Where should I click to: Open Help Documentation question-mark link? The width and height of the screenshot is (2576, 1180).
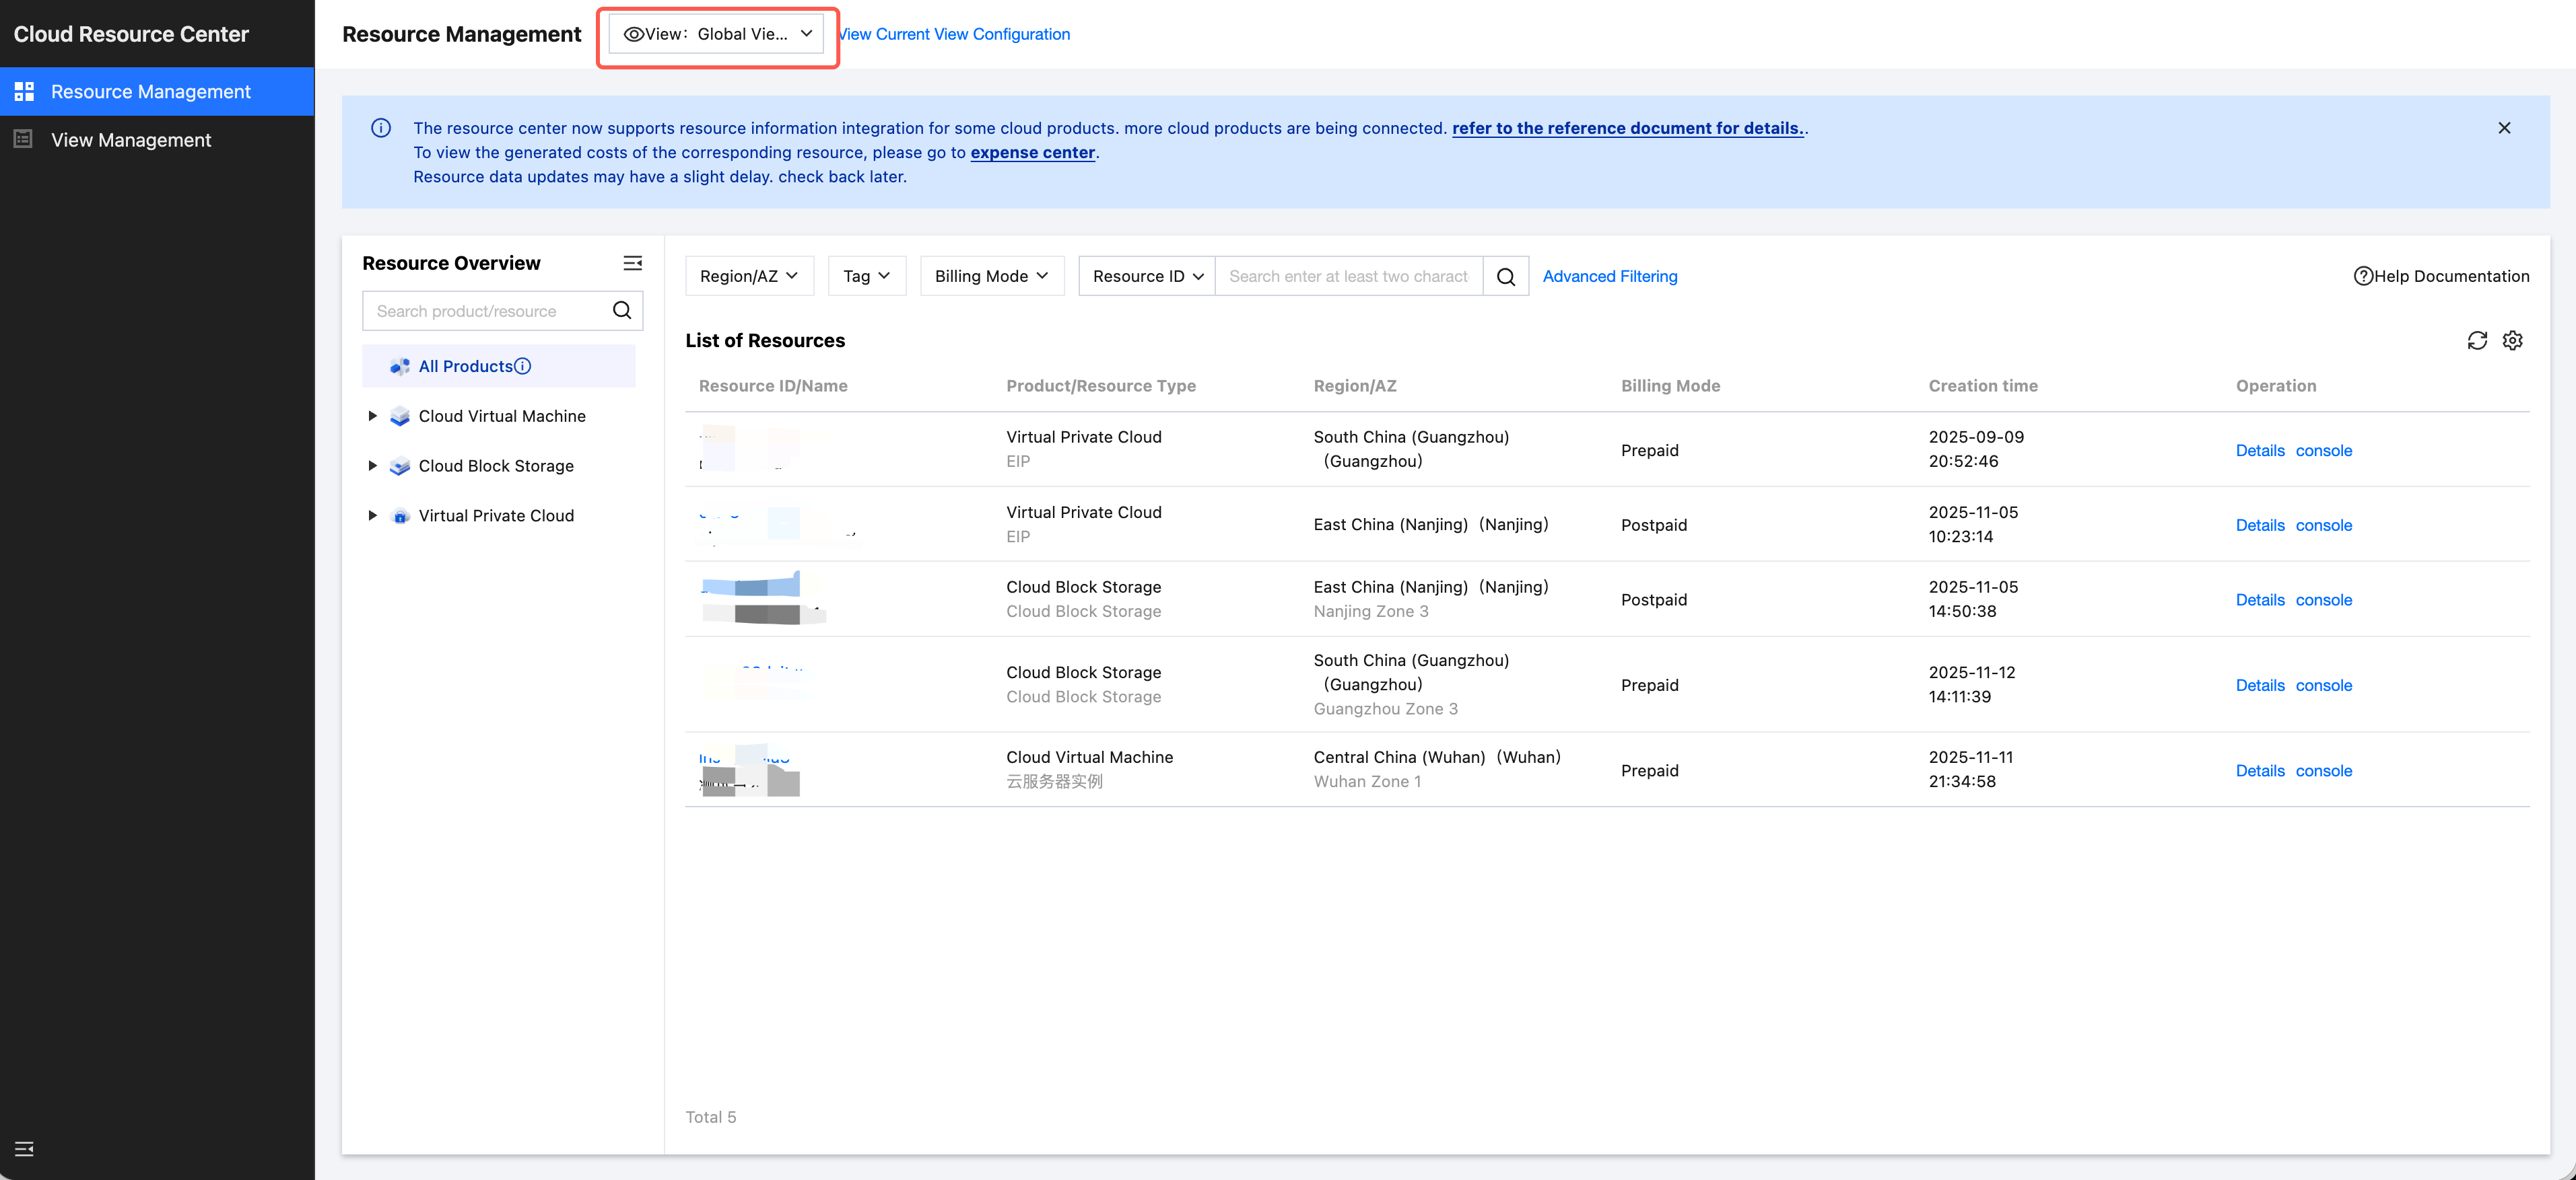[2441, 276]
